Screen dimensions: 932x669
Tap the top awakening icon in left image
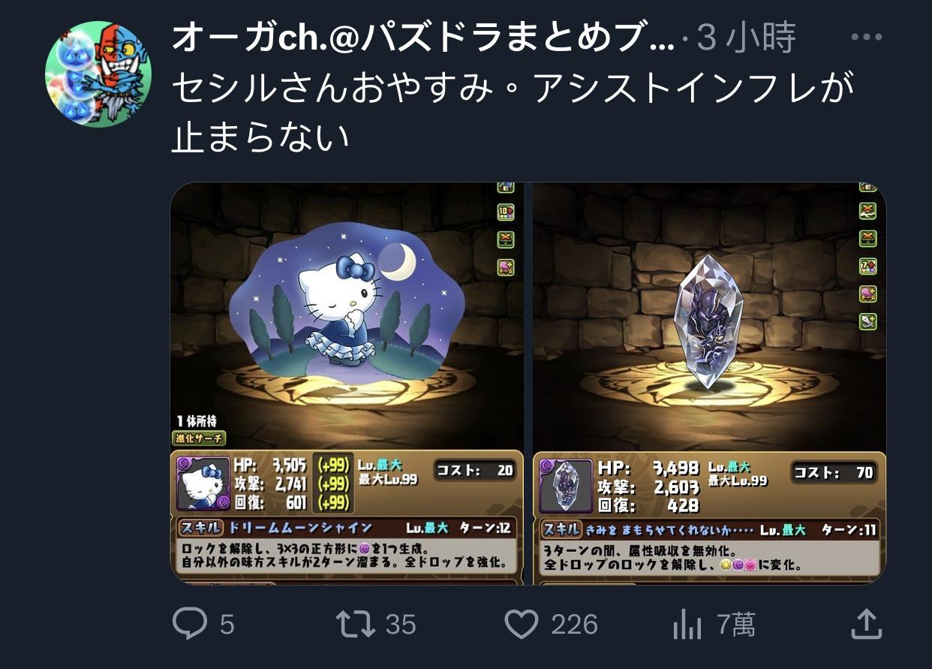(x=505, y=187)
